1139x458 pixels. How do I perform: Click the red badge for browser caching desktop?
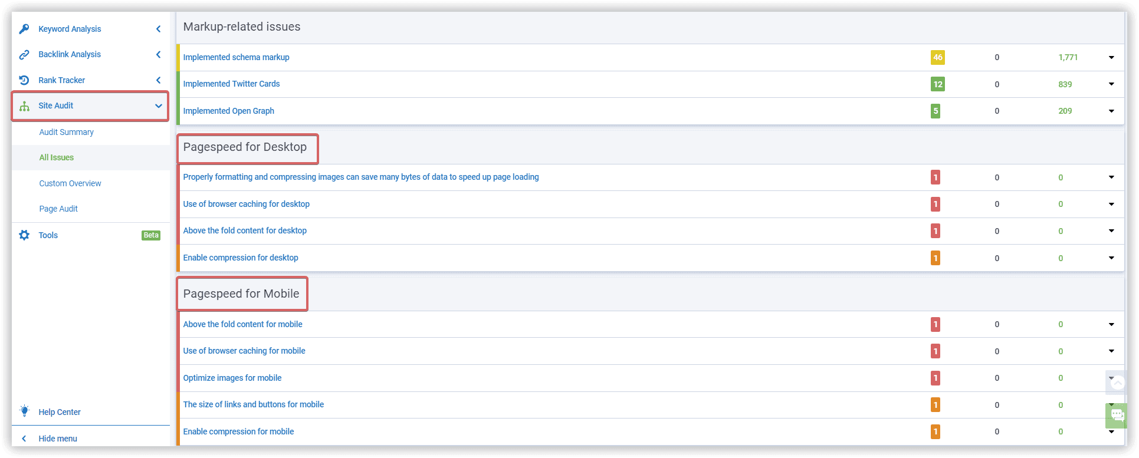935,204
